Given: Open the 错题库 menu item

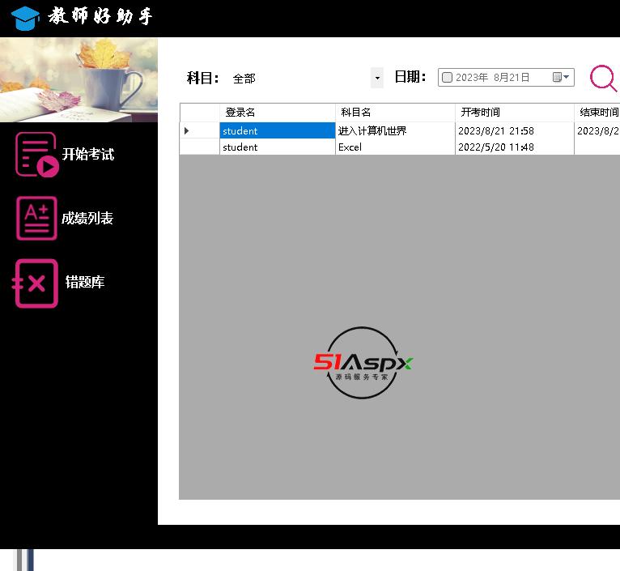Looking at the screenshot, I should click(85, 282).
